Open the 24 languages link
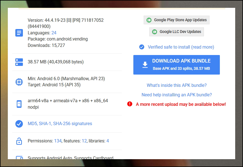This screenshot has height=167, width=243. (54, 33)
